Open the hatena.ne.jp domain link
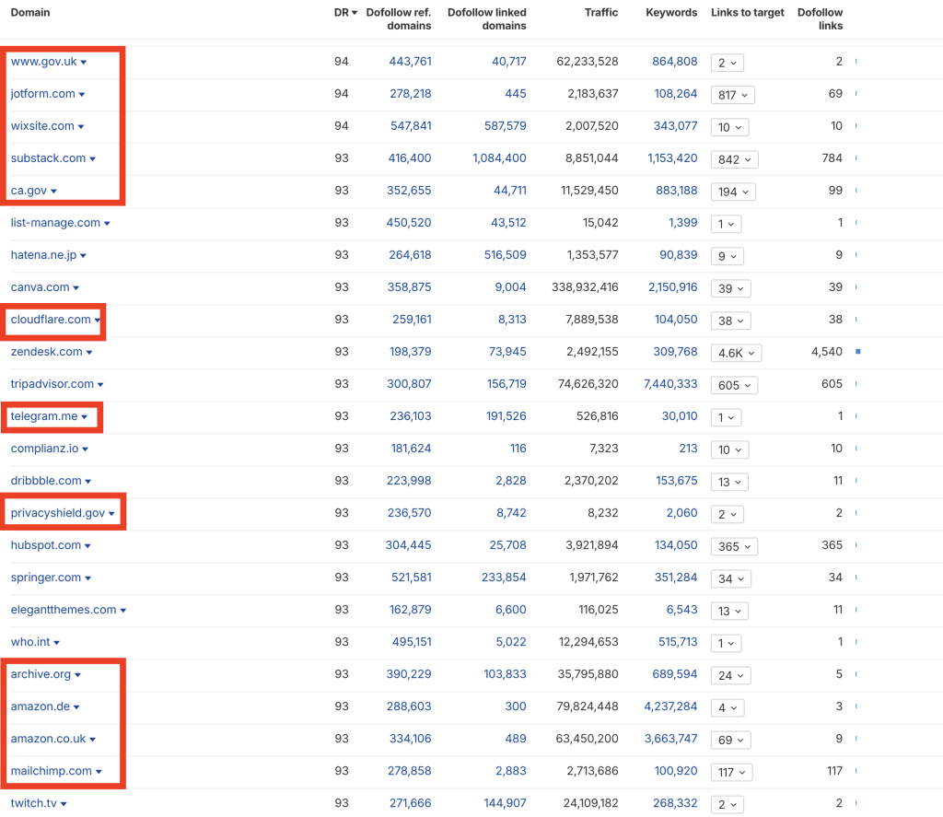Screen dimensions: 943x817 (44, 255)
